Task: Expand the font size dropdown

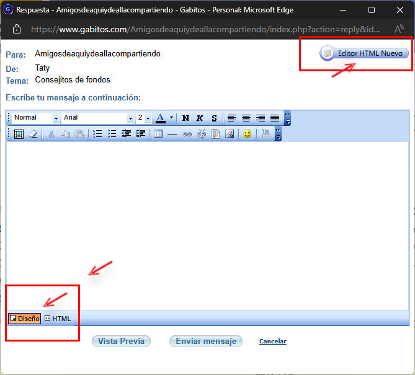Action: [148, 118]
